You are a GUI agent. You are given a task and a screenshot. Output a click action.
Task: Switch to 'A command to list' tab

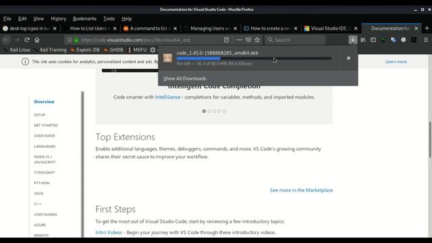tap(151, 28)
